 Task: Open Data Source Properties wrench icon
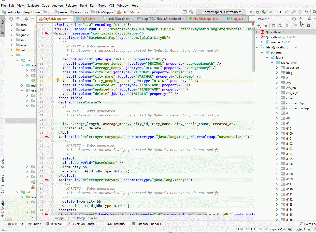[281, 25]
